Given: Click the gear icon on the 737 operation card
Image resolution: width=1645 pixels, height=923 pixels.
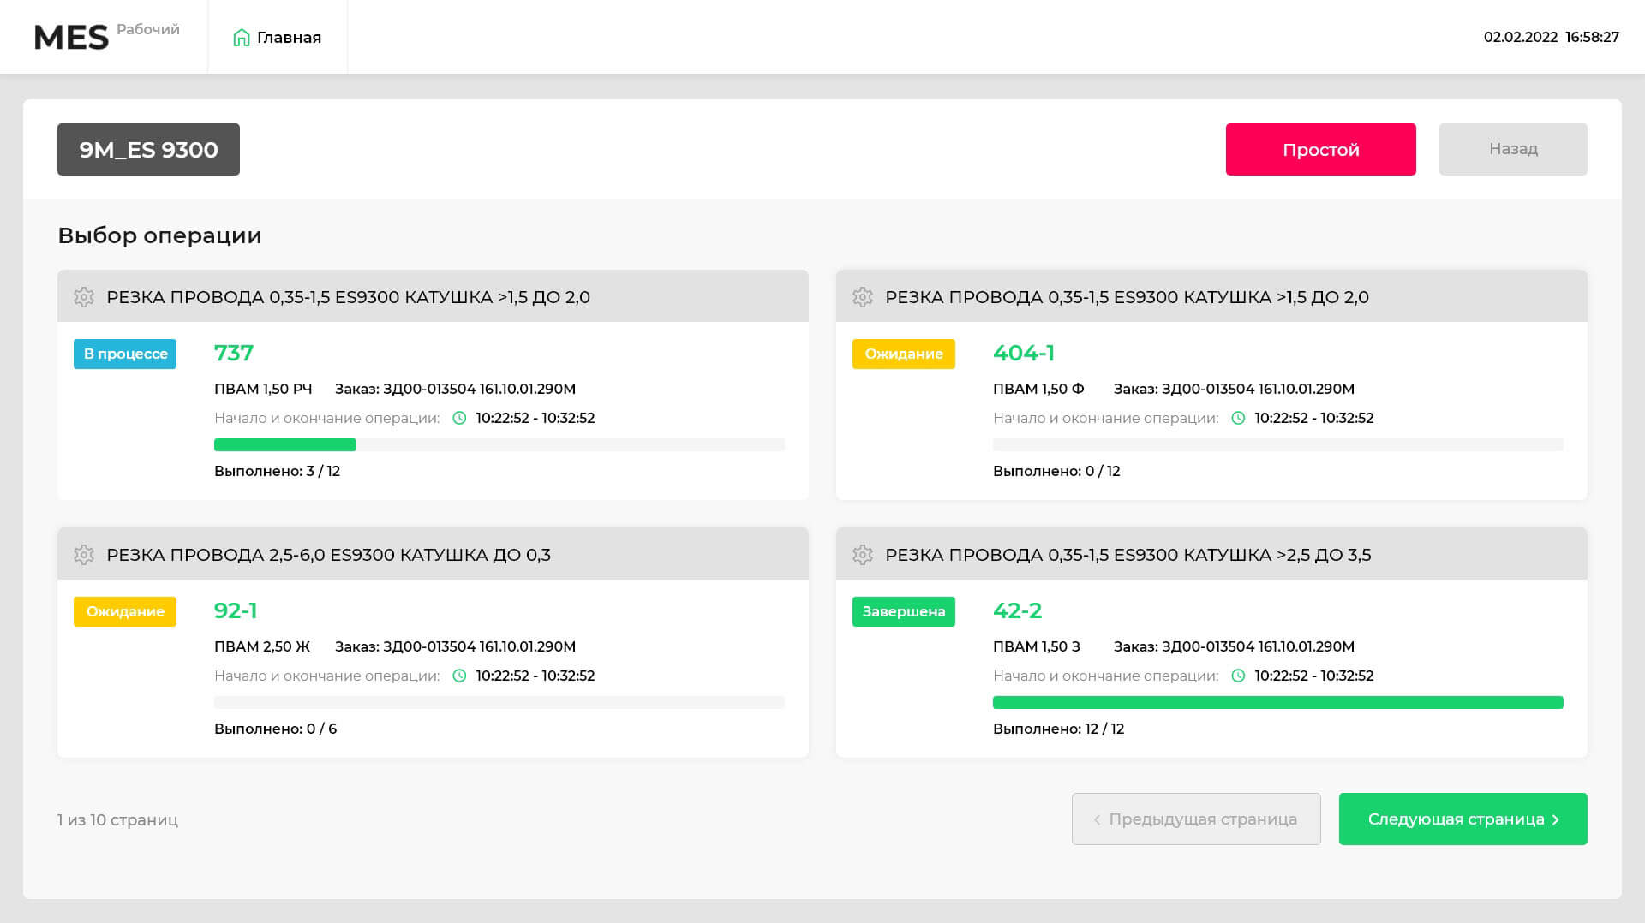Looking at the screenshot, I should click(x=84, y=297).
